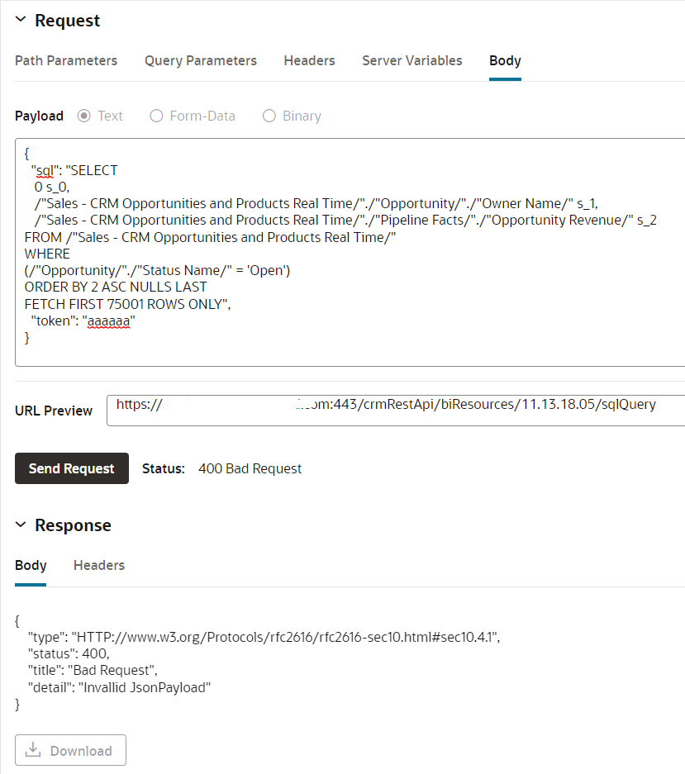Click the Request section heading
Viewport: 685px width, 774px height.
(x=67, y=21)
